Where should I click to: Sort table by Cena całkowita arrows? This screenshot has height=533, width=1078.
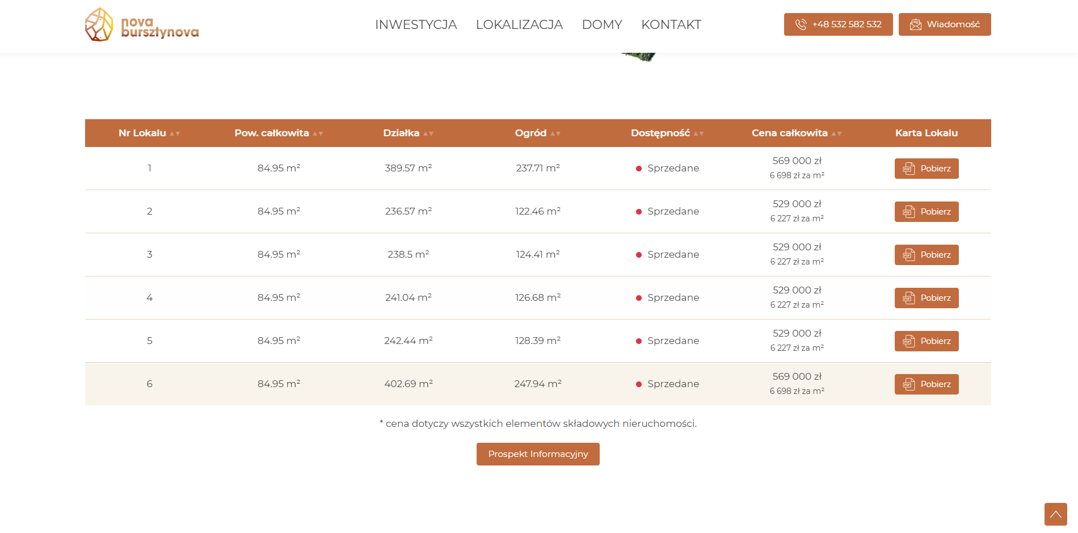tap(836, 133)
